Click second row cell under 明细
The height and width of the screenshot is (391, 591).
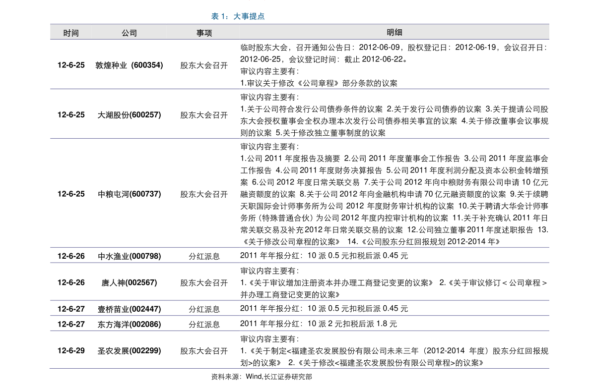[394, 113]
